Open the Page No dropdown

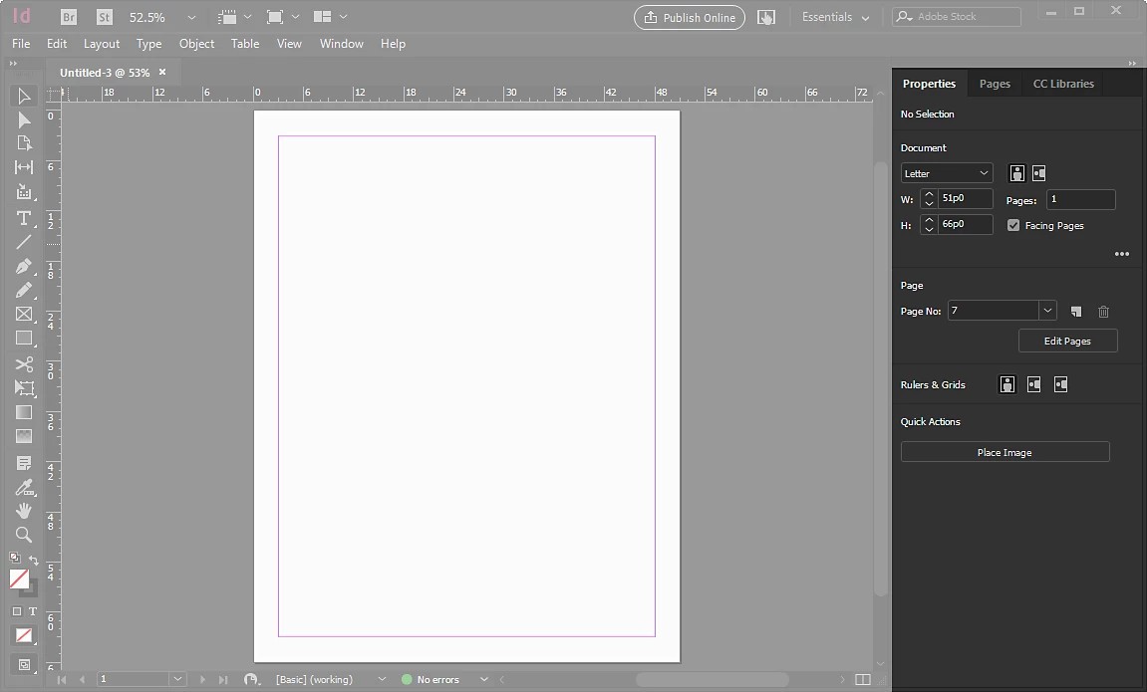[x=1047, y=311]
